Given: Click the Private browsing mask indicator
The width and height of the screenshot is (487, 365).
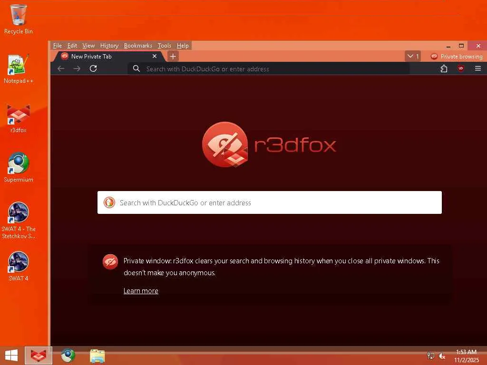Looking at the screenshot, I should click(434, 57).
